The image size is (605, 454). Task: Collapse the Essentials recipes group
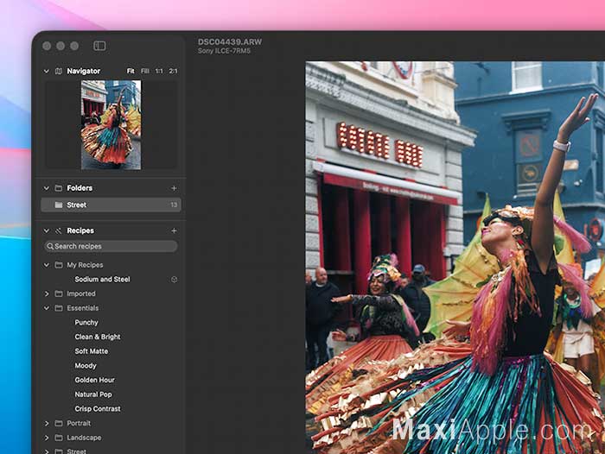click(47, 308)
